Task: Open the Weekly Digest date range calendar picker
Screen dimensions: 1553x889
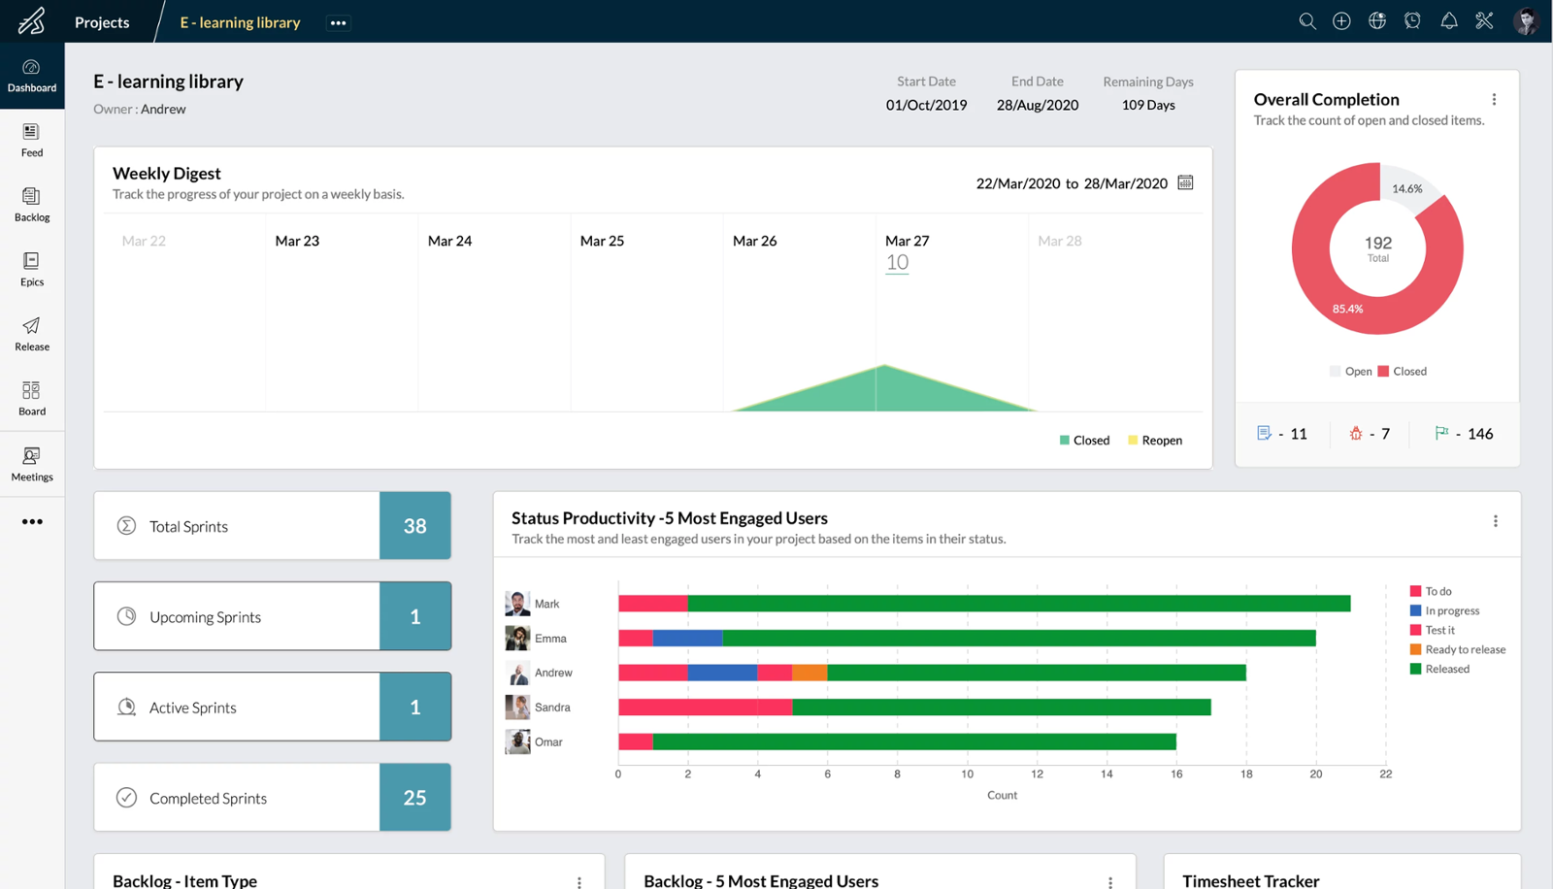Action: tap(1185, 182)
